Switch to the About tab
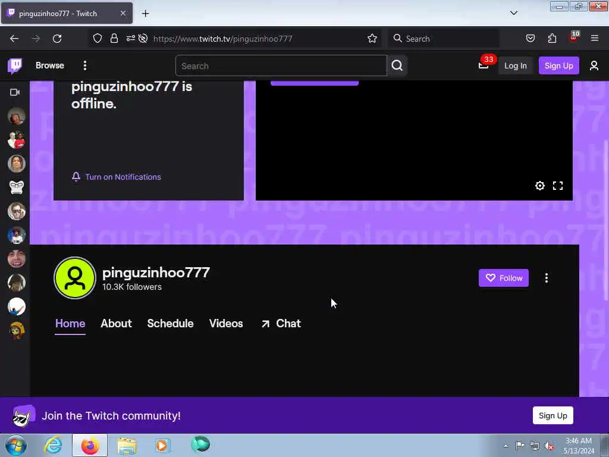The height and width of the screenshot is (457, 609). [x=116, y=324]
